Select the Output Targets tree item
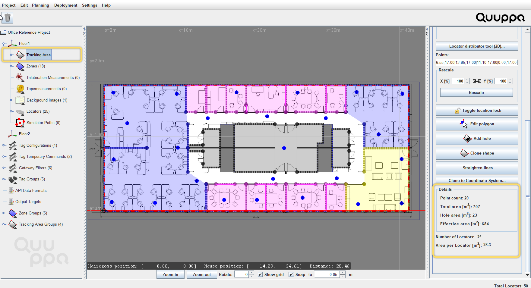This screenshot has width=531, height=288. point(28,202)
